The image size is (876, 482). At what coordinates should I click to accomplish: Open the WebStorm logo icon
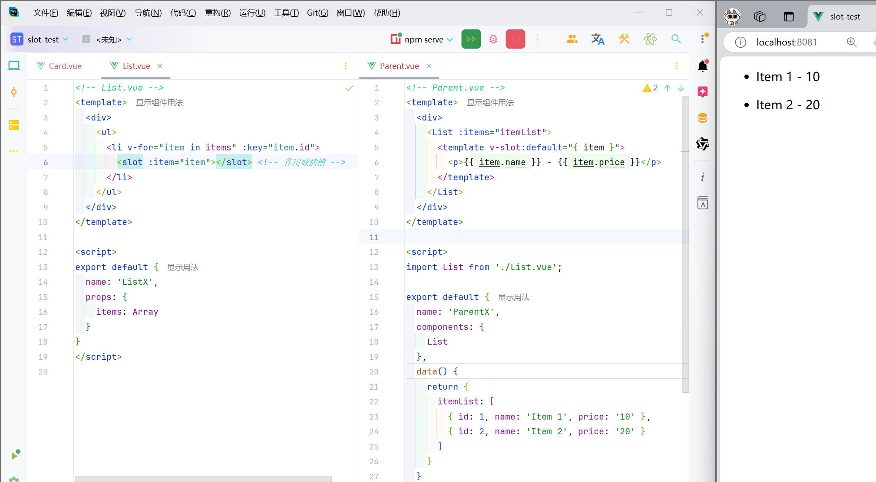14,12
